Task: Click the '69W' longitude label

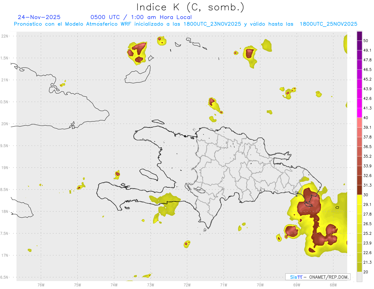Action: point(296,284)
